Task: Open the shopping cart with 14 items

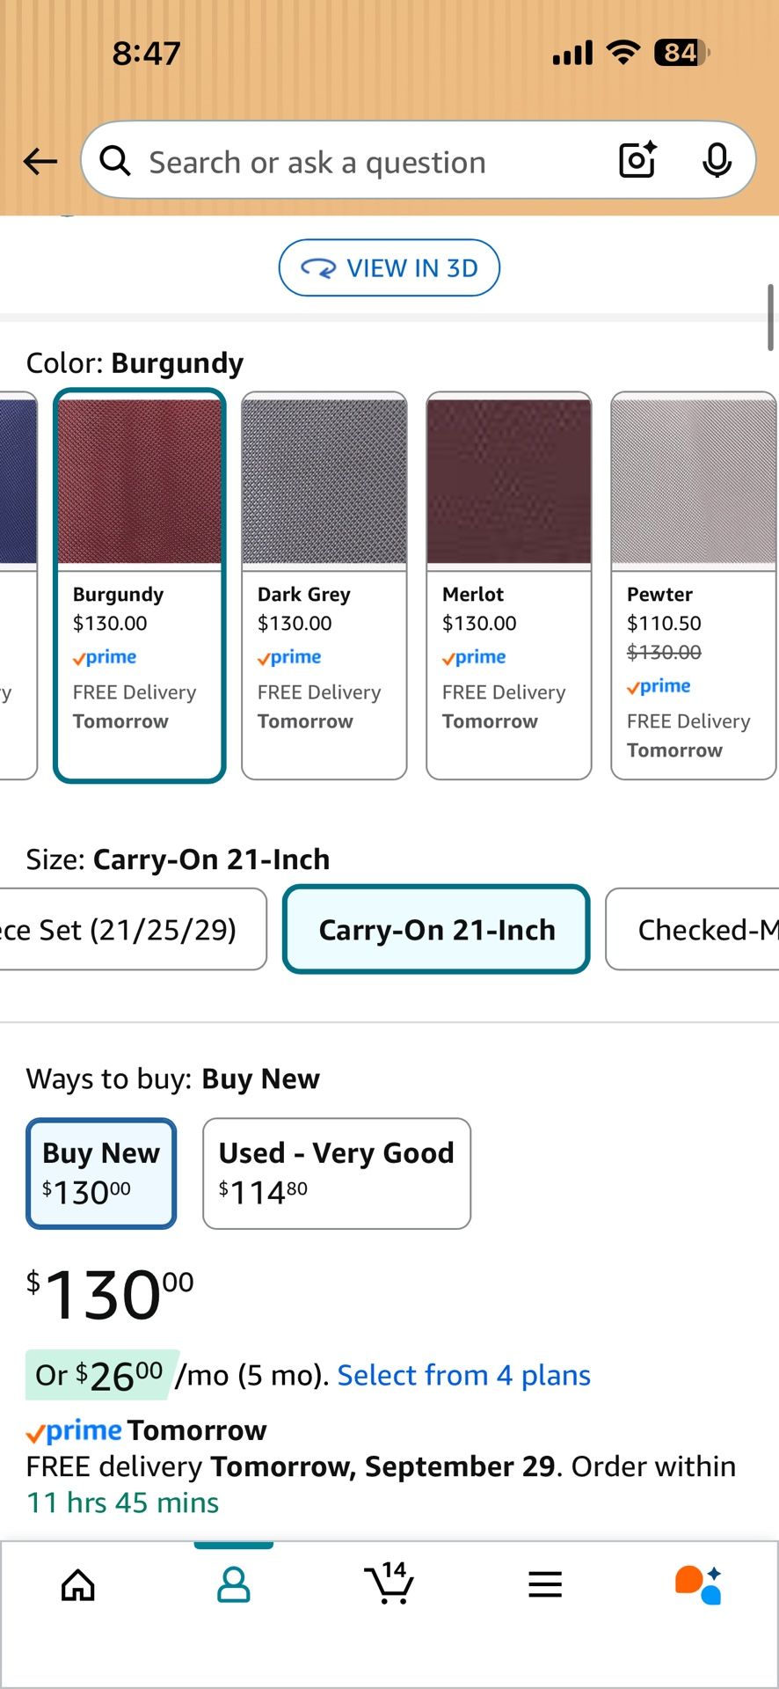Action: pyautogui.click(x=389, y=1583)
